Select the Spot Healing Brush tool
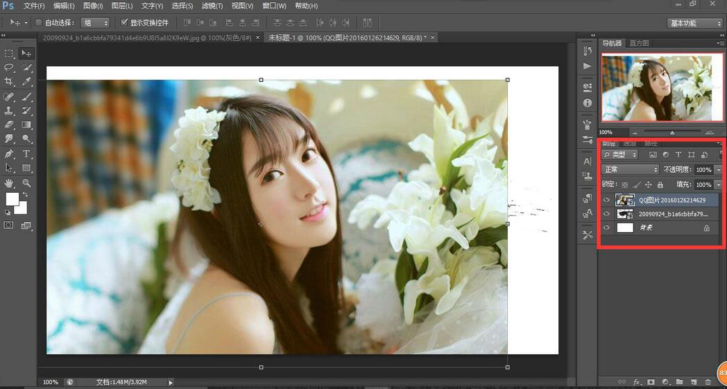The height and width of the screenshot is (389, 727). (9, 96)
